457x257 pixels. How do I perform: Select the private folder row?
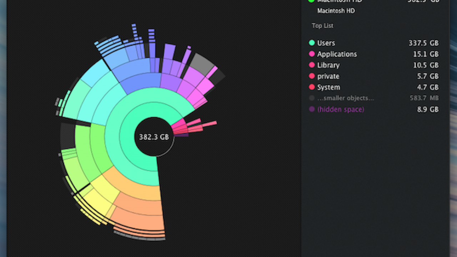tap(373, 76)
